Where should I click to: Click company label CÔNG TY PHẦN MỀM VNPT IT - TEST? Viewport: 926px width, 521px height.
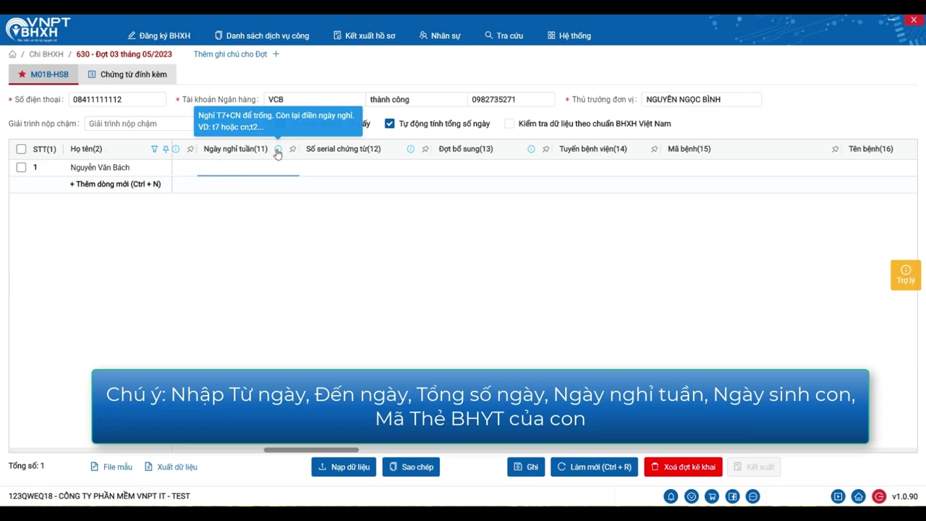[124, 496]
